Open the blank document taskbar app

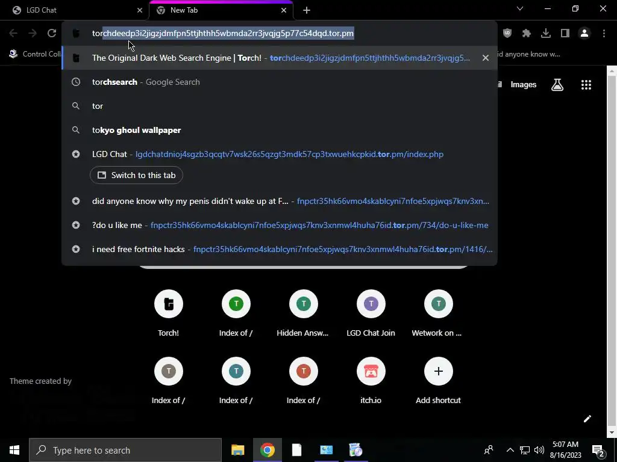point(296,450)
